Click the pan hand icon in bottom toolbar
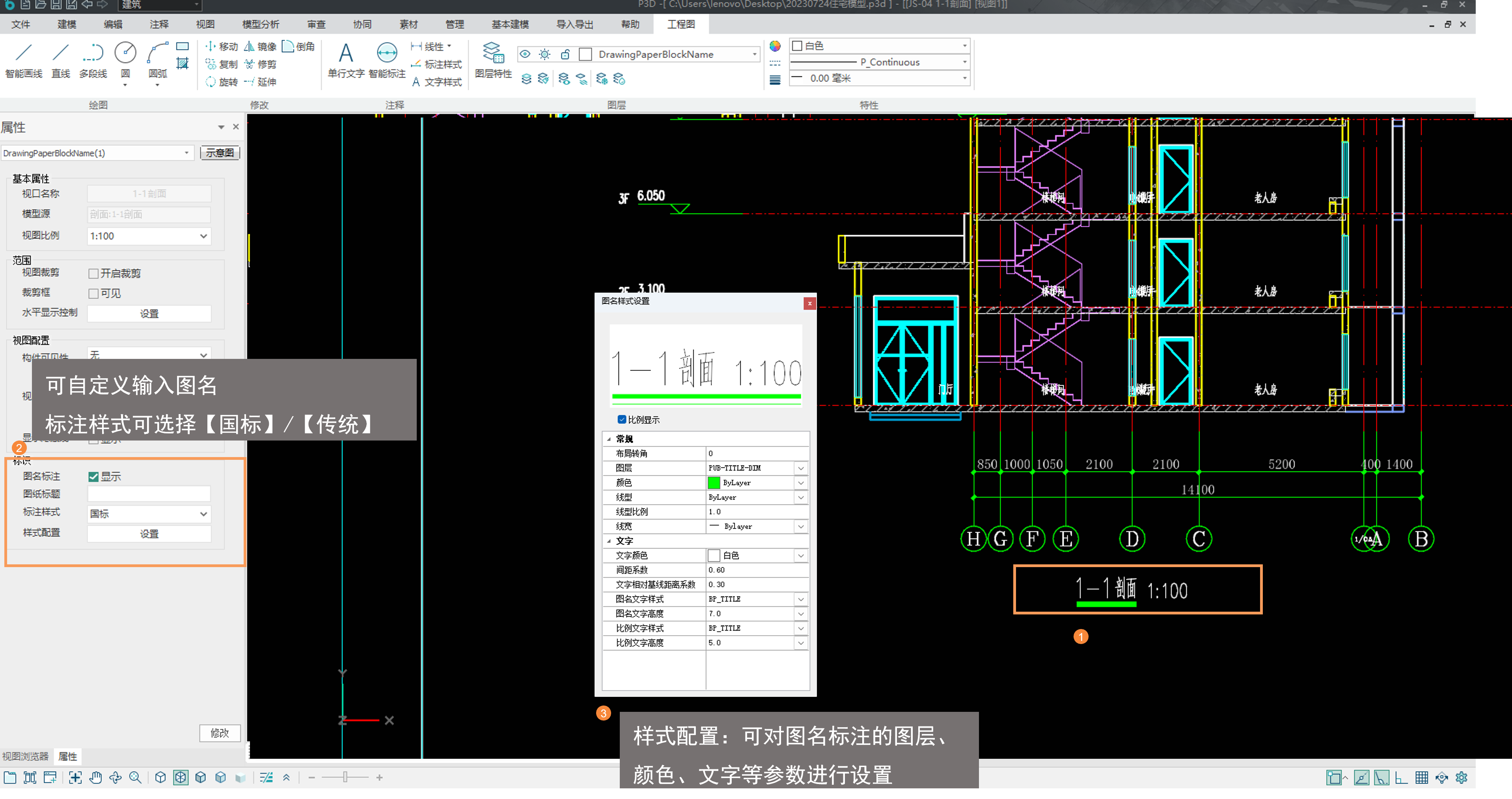1512x799 pixels. pyautogui.click(x=96, y=777)
